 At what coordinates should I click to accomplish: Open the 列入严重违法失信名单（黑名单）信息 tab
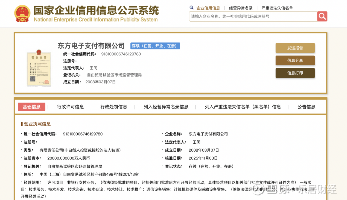pyautogui.click(x=243, y=107)
